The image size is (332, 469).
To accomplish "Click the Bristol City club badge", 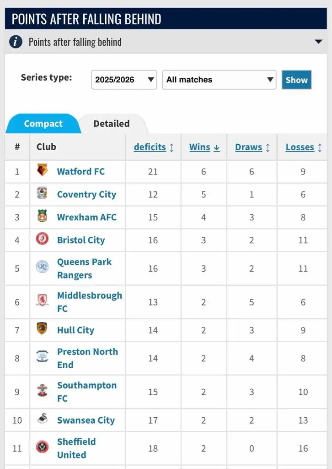I will pyautogui.click(x=42, y=239).
